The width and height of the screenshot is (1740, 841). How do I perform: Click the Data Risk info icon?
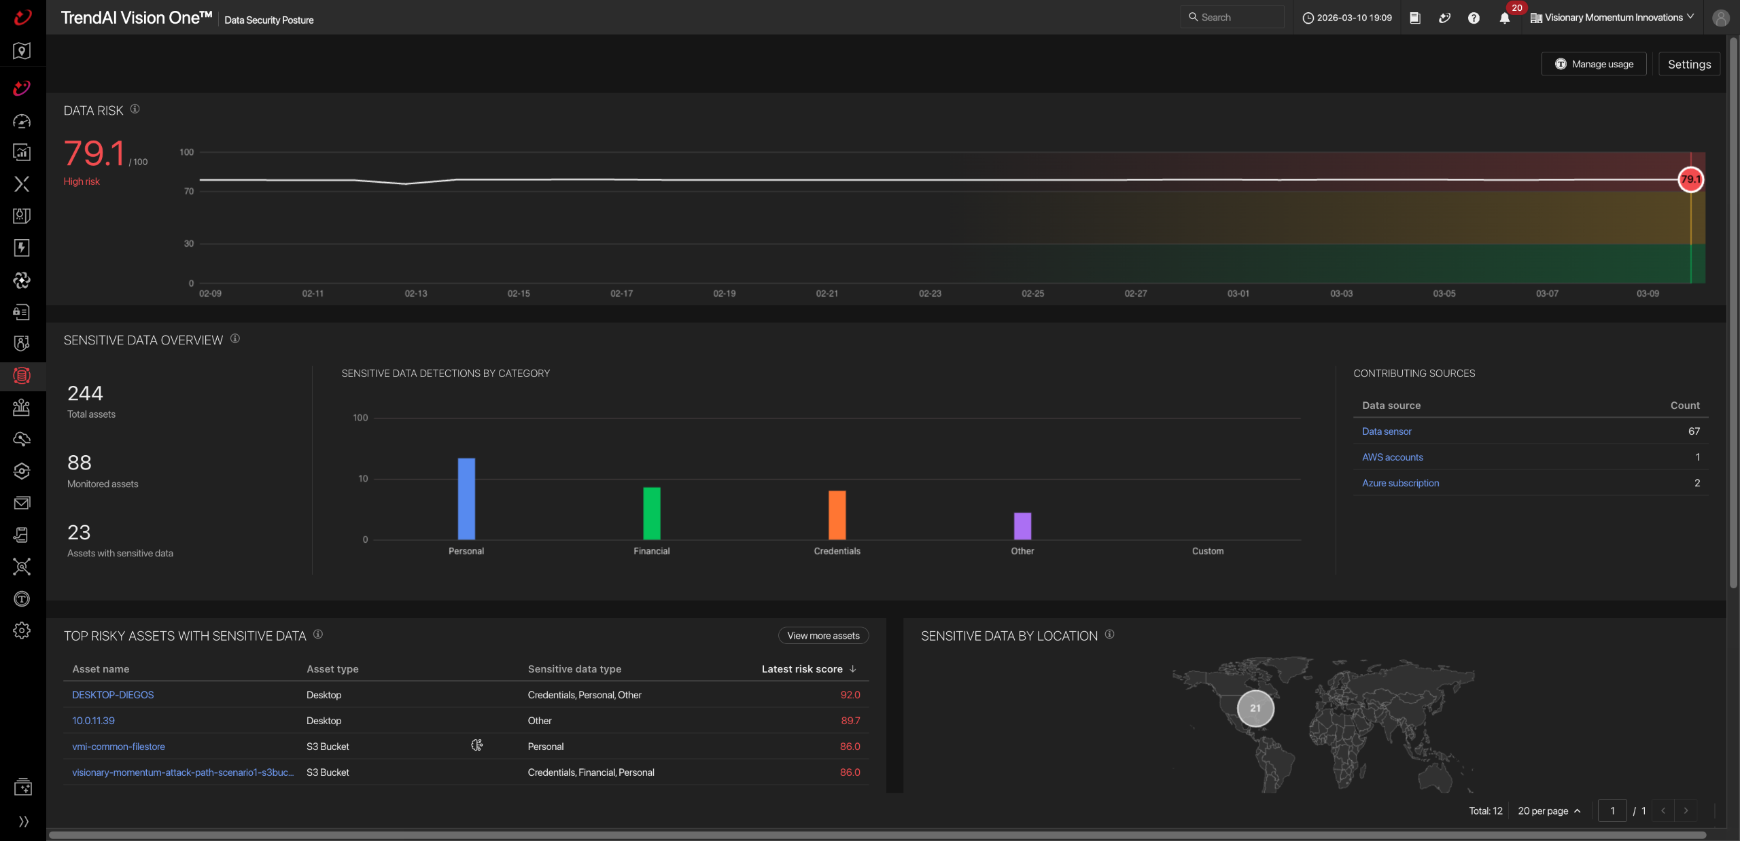coord(135,109)
